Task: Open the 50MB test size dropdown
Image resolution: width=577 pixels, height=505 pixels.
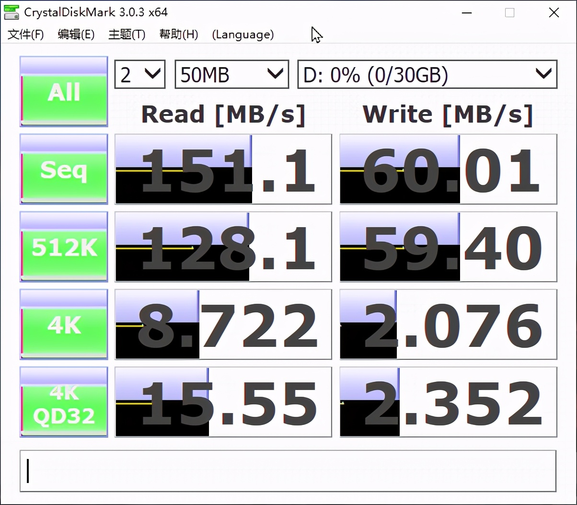Action: coord(232,74)
